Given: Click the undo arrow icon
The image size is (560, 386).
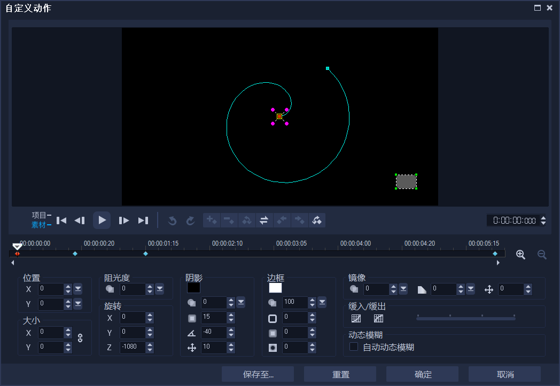Looking at the screenshot, I should (172, 220).
